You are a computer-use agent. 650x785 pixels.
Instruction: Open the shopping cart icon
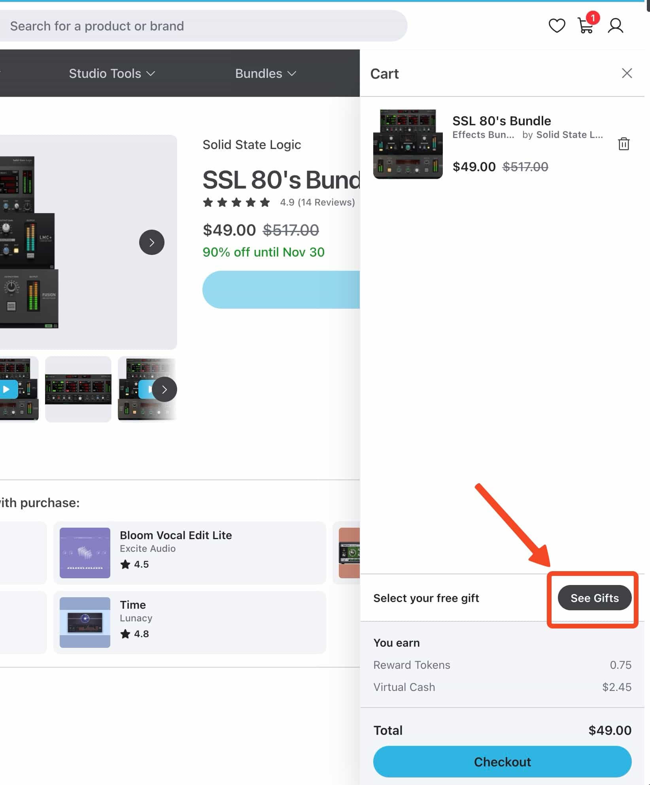[x=586, y=26]
